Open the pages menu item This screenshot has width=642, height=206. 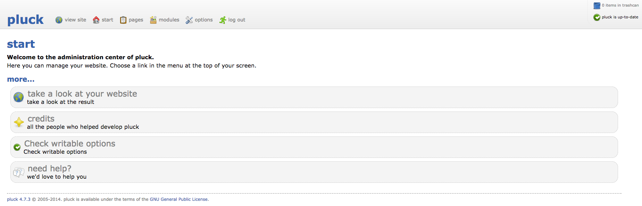pos(136,20)
